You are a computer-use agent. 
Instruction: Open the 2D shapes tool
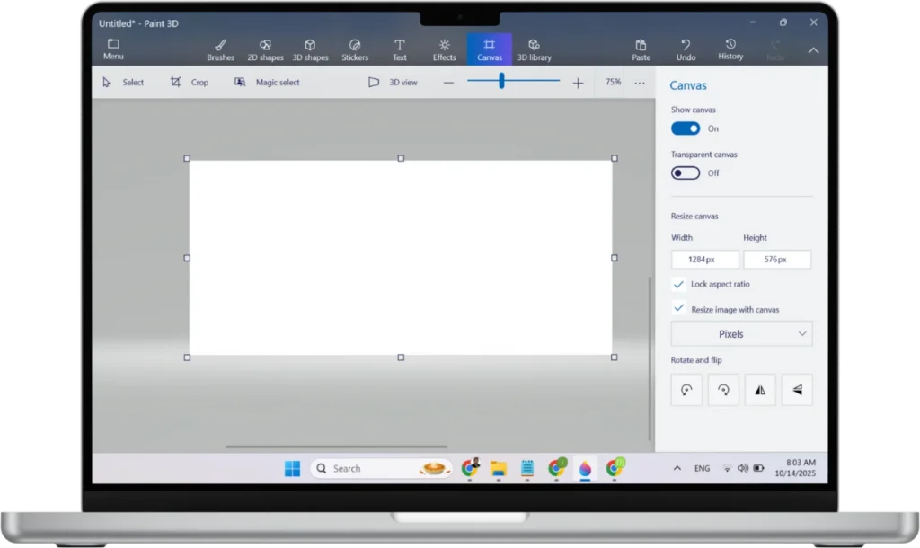click(x=265, y=49)
